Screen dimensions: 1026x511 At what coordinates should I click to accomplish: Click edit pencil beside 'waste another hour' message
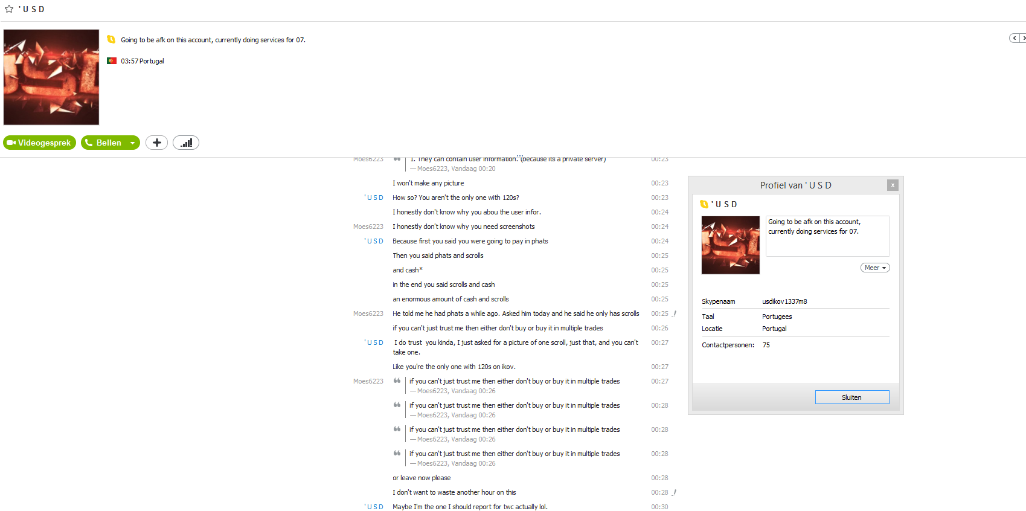pos(674,492)
